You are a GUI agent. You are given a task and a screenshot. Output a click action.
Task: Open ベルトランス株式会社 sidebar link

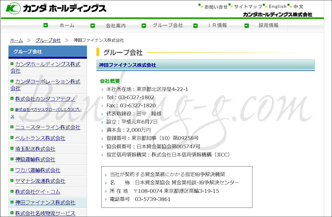tap(40, 138)
